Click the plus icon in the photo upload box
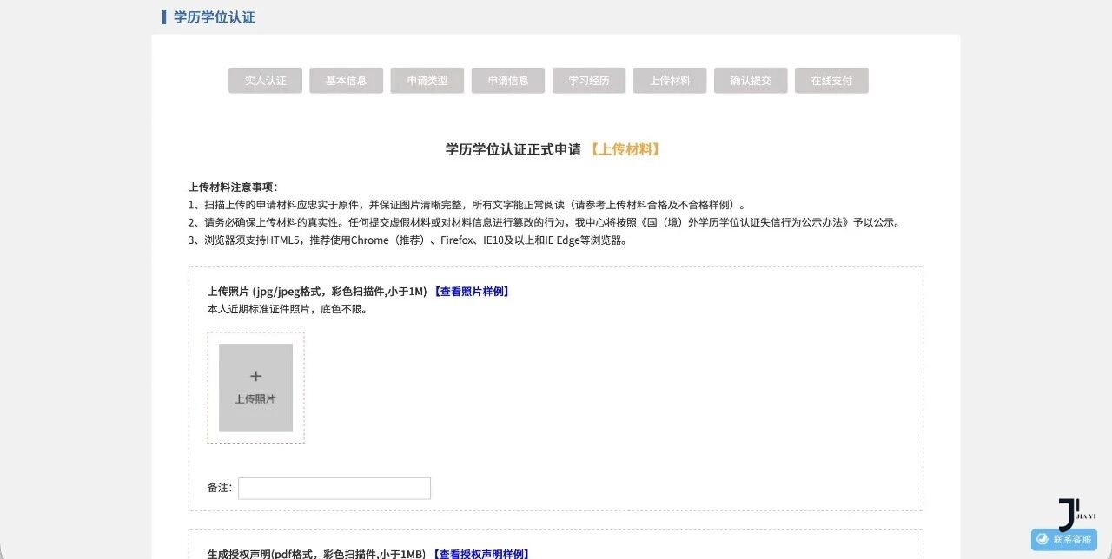This screenshot has height=559, width=1112. pyautogui.click(x=255, y=376)
